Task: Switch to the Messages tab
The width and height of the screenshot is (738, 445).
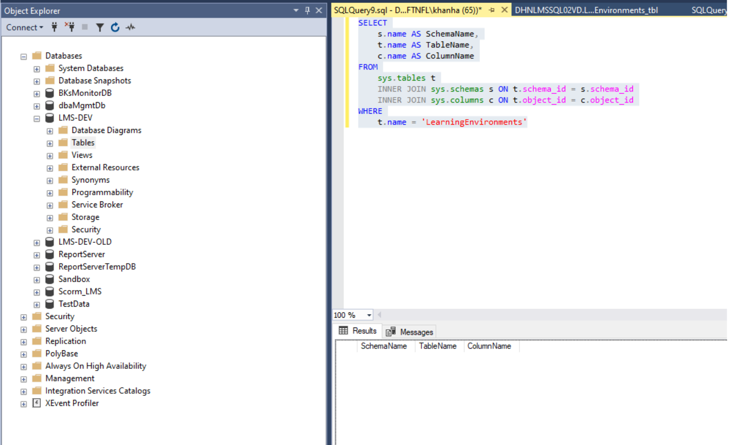Action: [414, 331]
